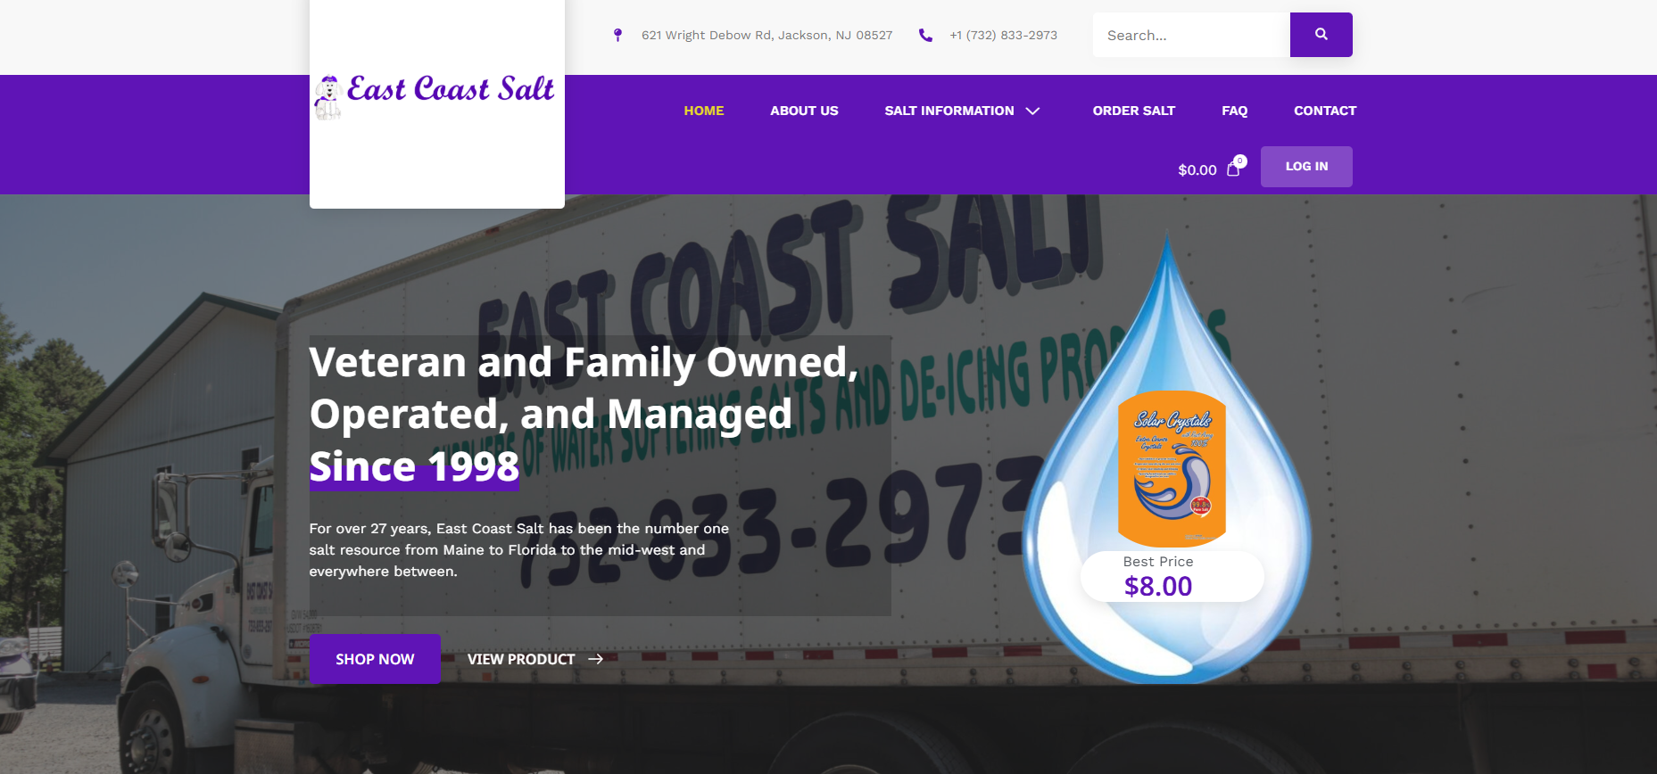
Task: Click the View Product link
Action: tap(521, 659)
